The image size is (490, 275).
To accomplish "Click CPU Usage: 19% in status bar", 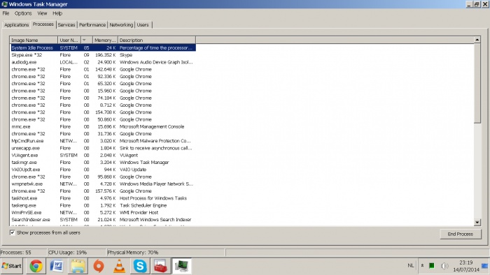I will [x=67, y=253].
